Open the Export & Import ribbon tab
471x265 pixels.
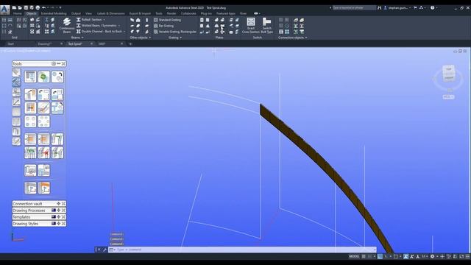(x=140, y=13)
